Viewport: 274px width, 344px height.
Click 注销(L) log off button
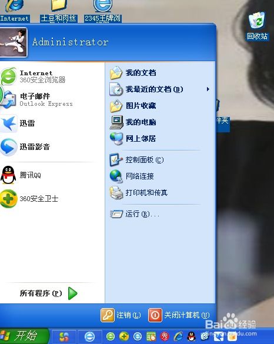(x=121, y=315)
